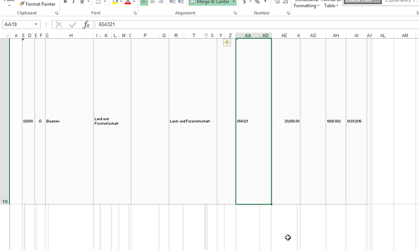Click the cell containing 02600
The width and height of the screenshot is (419, 250).
tap(29, 121)
